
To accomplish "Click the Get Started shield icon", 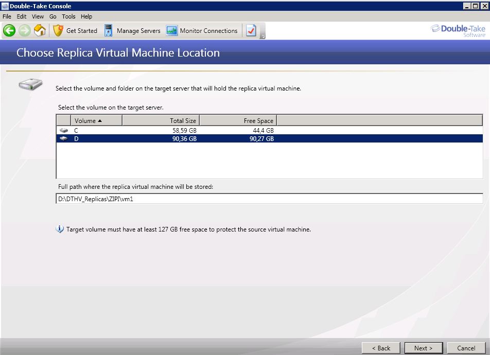I will coord(58,30).
